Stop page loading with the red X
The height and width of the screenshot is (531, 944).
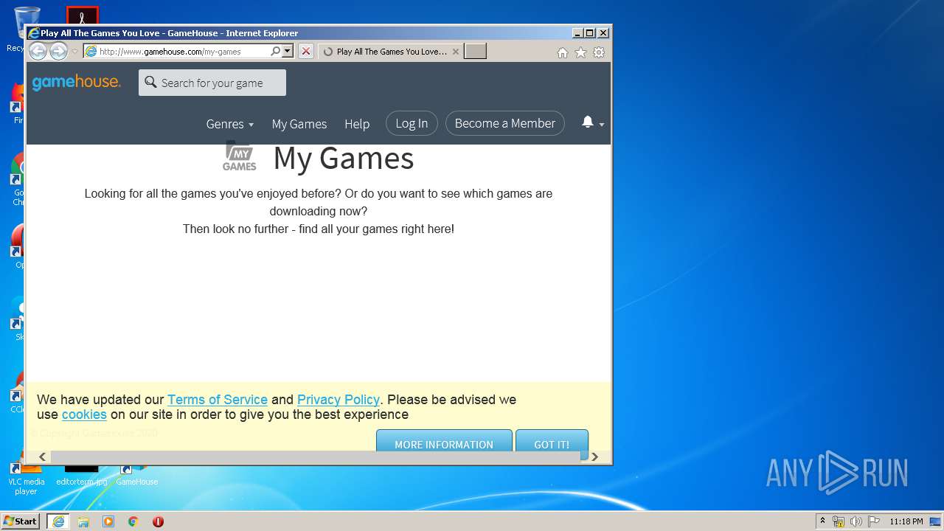tap(305, 51)
